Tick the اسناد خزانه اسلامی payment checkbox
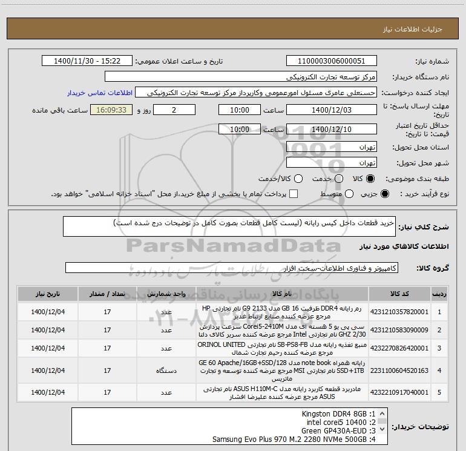 [x=294, y=194]
